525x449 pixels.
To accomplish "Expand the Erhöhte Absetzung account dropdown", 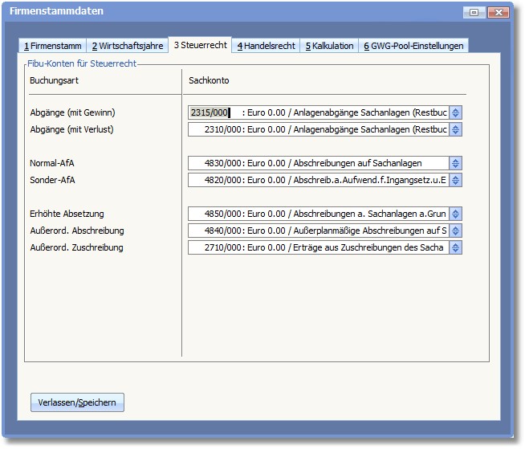I will (x=456, y=214).
